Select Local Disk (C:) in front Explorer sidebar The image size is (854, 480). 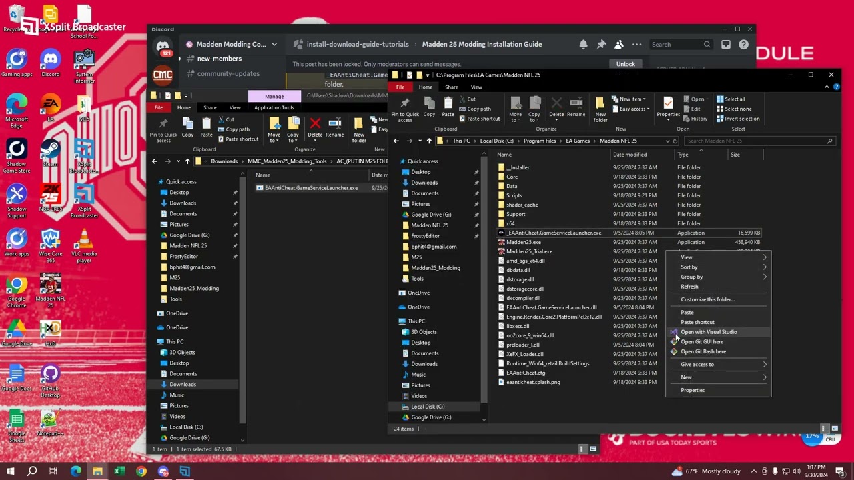coord(428,407)
